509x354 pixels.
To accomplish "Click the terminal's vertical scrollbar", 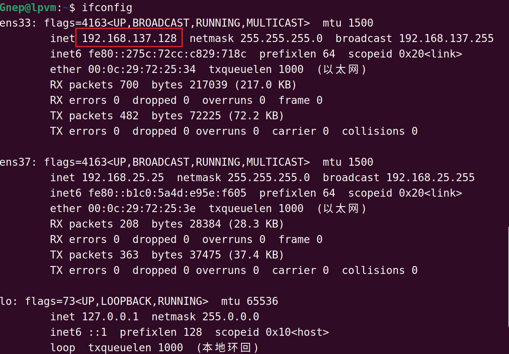I will coord(507,277).
